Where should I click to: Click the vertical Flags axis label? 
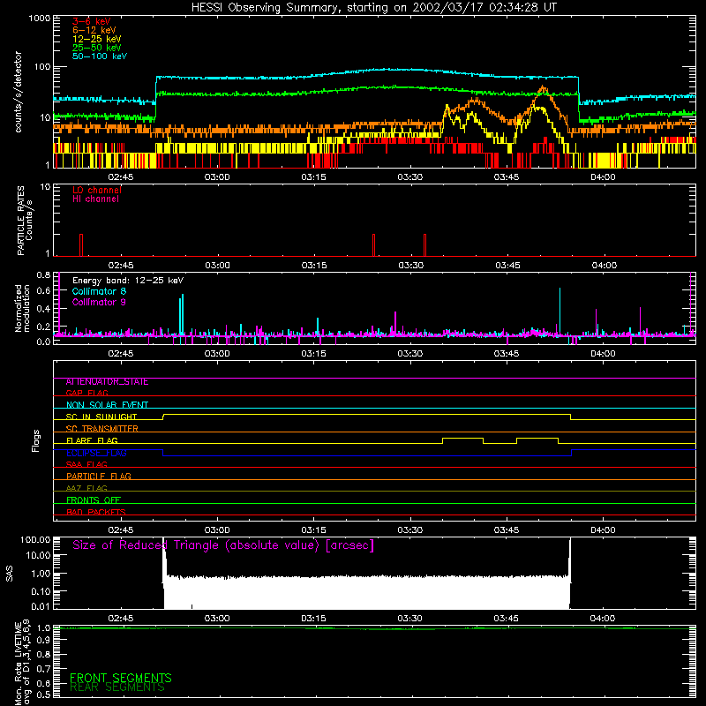click(35, 440)
